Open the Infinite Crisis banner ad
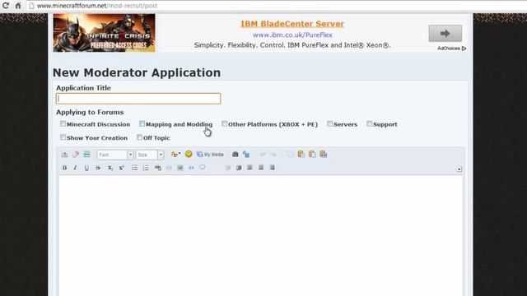The width and height of the screenshot is (527, 296). pyautogui.click(x=105, y=33)
